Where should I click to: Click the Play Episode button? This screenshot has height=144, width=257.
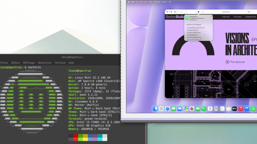click(x=235, y=62)
